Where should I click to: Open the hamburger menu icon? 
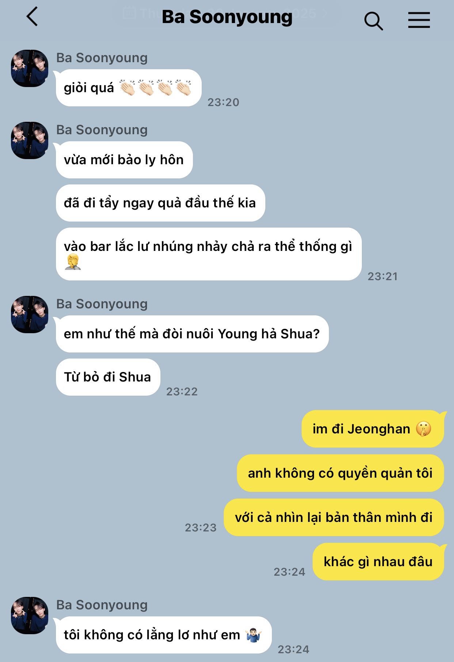pos(419,20)
